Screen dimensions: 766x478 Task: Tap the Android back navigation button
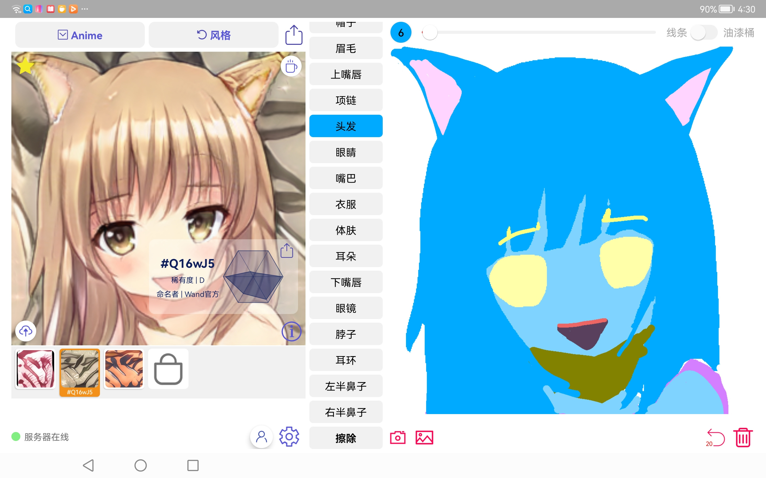[x=88, y=465]
